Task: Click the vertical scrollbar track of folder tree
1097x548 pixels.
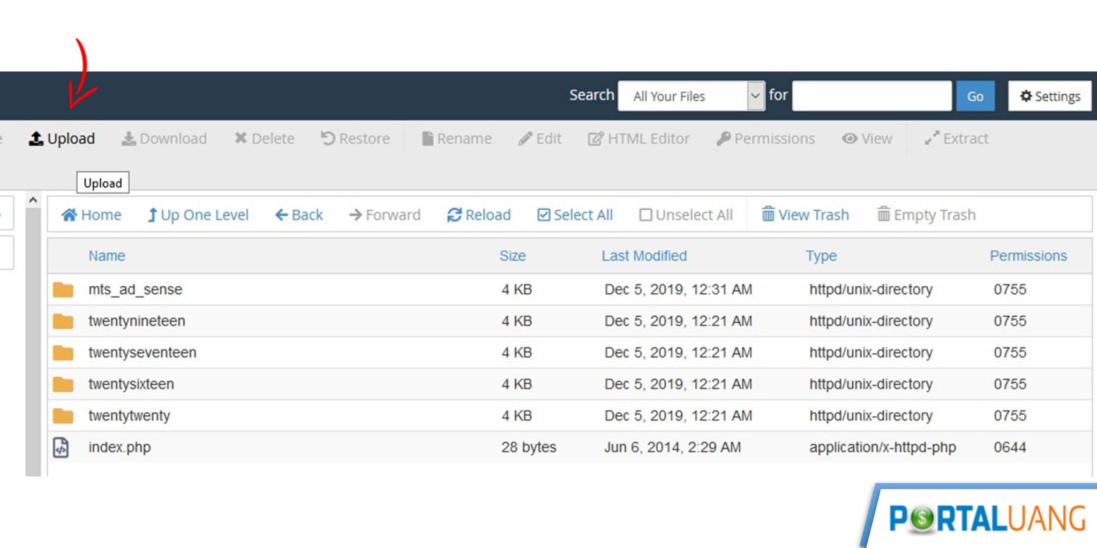Action: click(x=33, y=341)
